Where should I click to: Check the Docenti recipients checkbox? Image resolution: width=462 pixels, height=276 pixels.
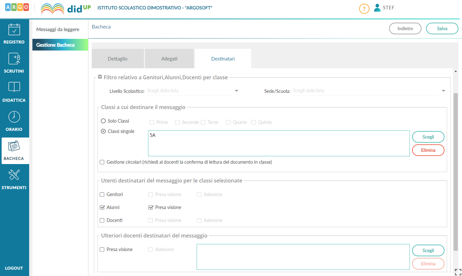point(102,220)
